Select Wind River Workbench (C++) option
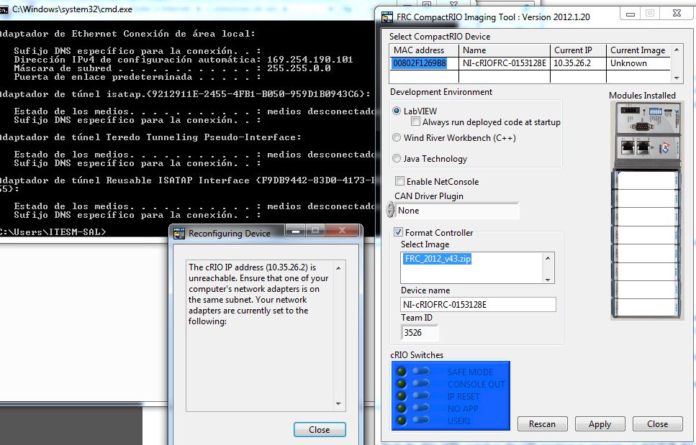Image resolution: width=696 pixels, height=445 pixels. coord(397,138)
